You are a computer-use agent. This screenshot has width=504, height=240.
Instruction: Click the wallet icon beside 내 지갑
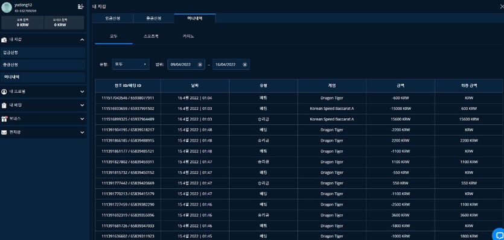(4, 40)
